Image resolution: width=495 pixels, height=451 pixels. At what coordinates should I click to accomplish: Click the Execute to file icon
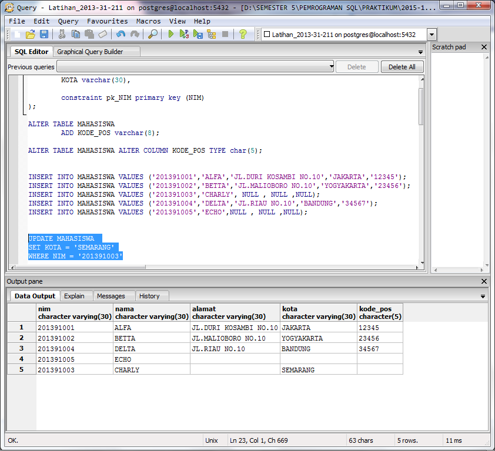click(197, 33)
